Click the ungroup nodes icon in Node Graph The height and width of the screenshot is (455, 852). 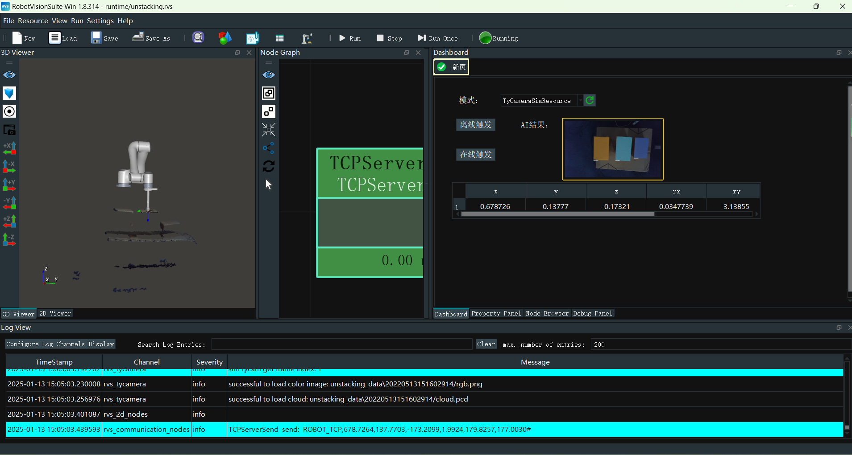[x=269, y=111]
